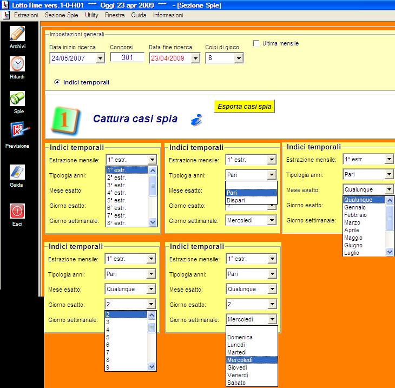Open the Guida menu in menu bar

[139, 15]
